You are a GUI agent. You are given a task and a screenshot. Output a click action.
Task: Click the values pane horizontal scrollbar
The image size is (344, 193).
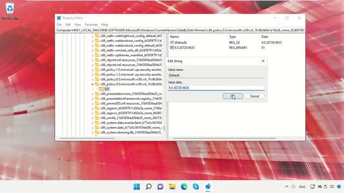pyautogui.click(x=225, y=138)
